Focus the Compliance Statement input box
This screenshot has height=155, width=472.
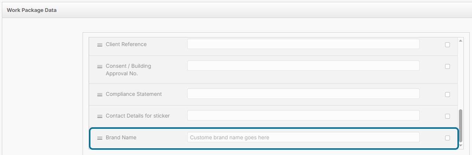tap(303, 94)
